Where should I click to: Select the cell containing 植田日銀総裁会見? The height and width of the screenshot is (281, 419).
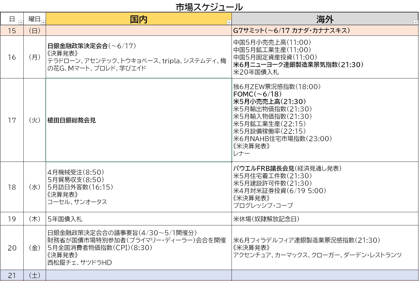(x=138, y=120)
